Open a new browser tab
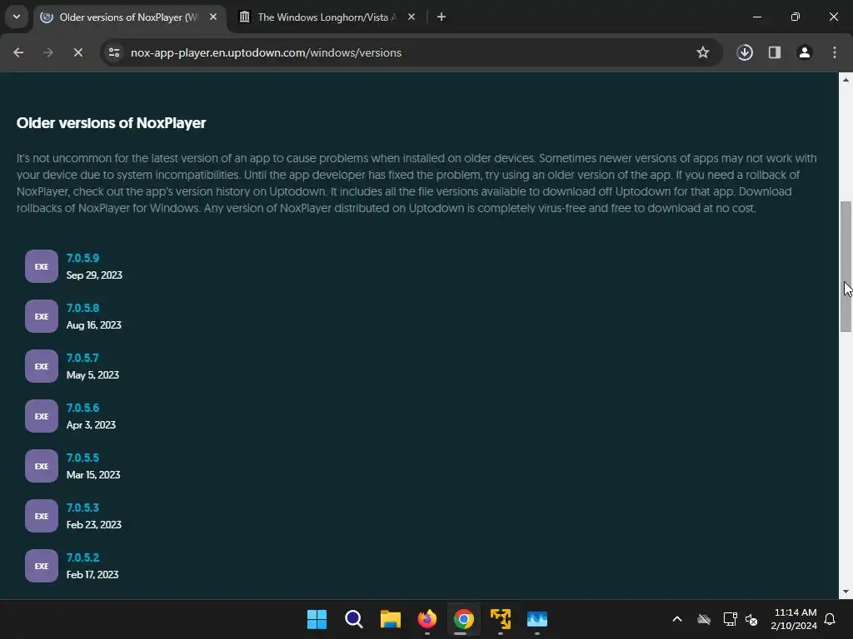The height and width of the screenshot is (639, 853). (x=441, y=17)
